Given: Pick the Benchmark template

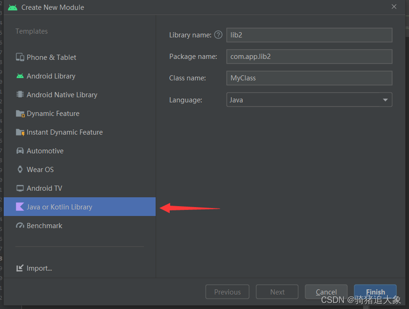Looking at the screenshot, I should pos(80,226).
